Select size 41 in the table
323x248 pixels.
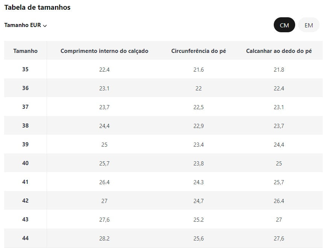click(x=25, y=182)
